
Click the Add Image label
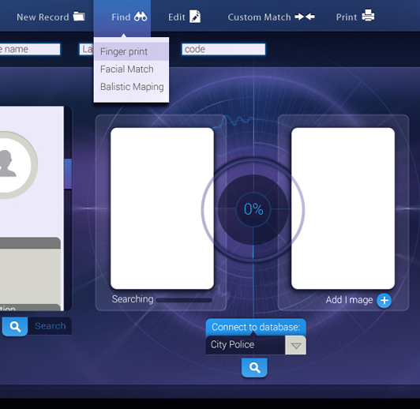point(349,300)
